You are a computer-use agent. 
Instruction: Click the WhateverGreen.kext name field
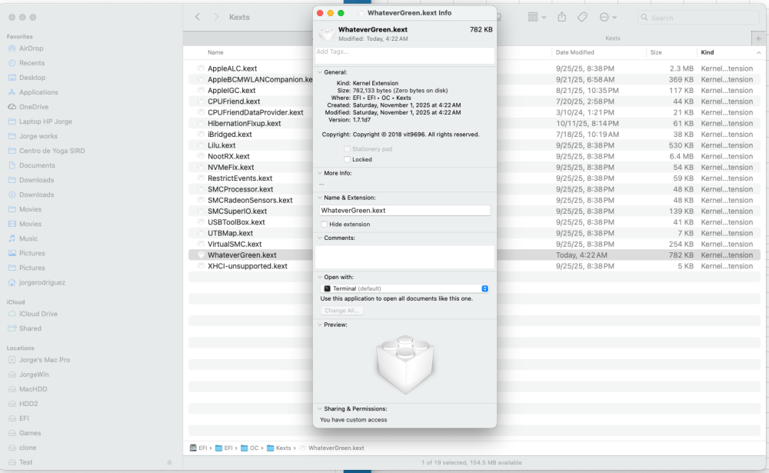(x=404, y=211)
